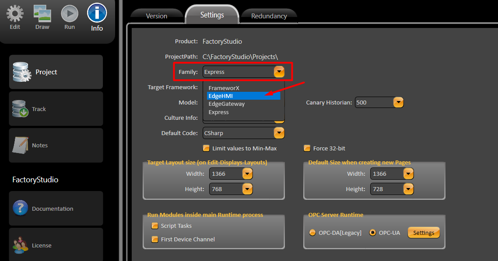Click the Canary Historian value 500
Viewport: 498px width, 261px height.
(361, 102)
